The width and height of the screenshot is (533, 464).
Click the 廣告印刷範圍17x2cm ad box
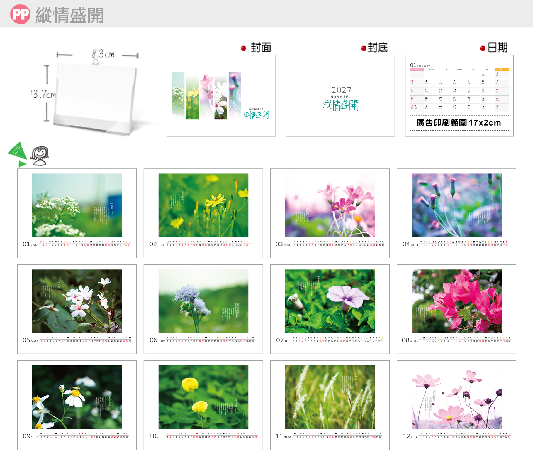[459, 123]
